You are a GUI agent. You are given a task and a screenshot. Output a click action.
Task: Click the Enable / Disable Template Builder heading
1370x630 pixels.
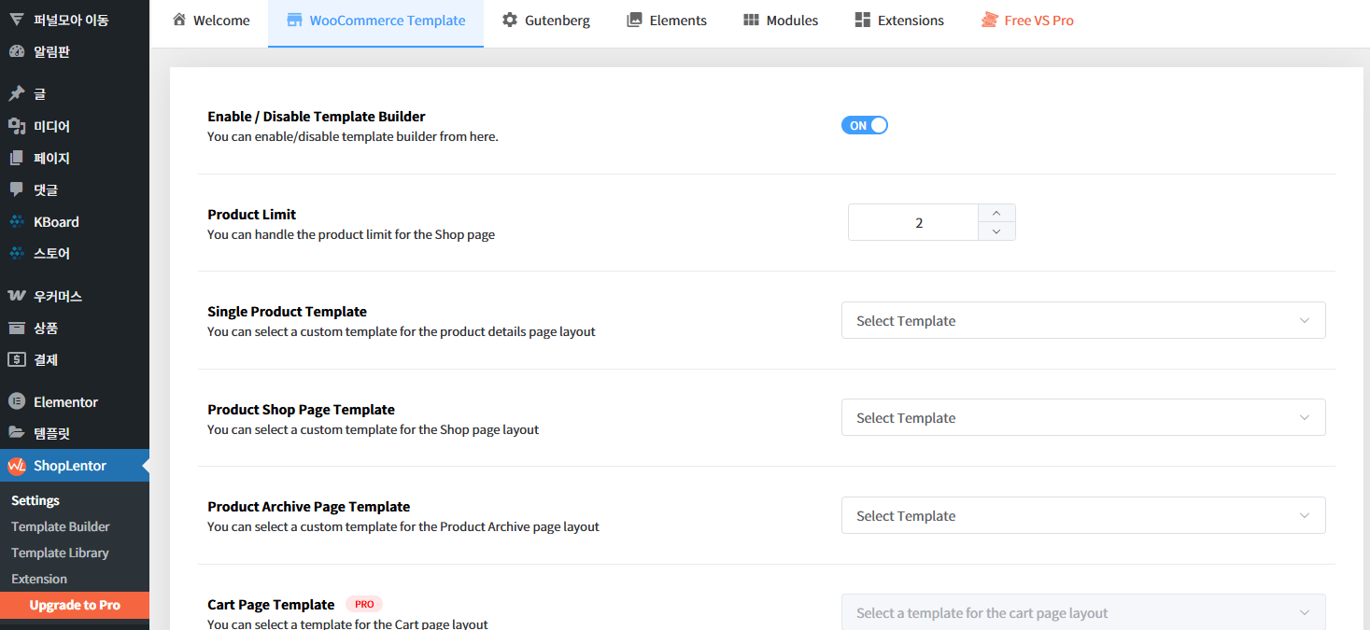[317, 117]
